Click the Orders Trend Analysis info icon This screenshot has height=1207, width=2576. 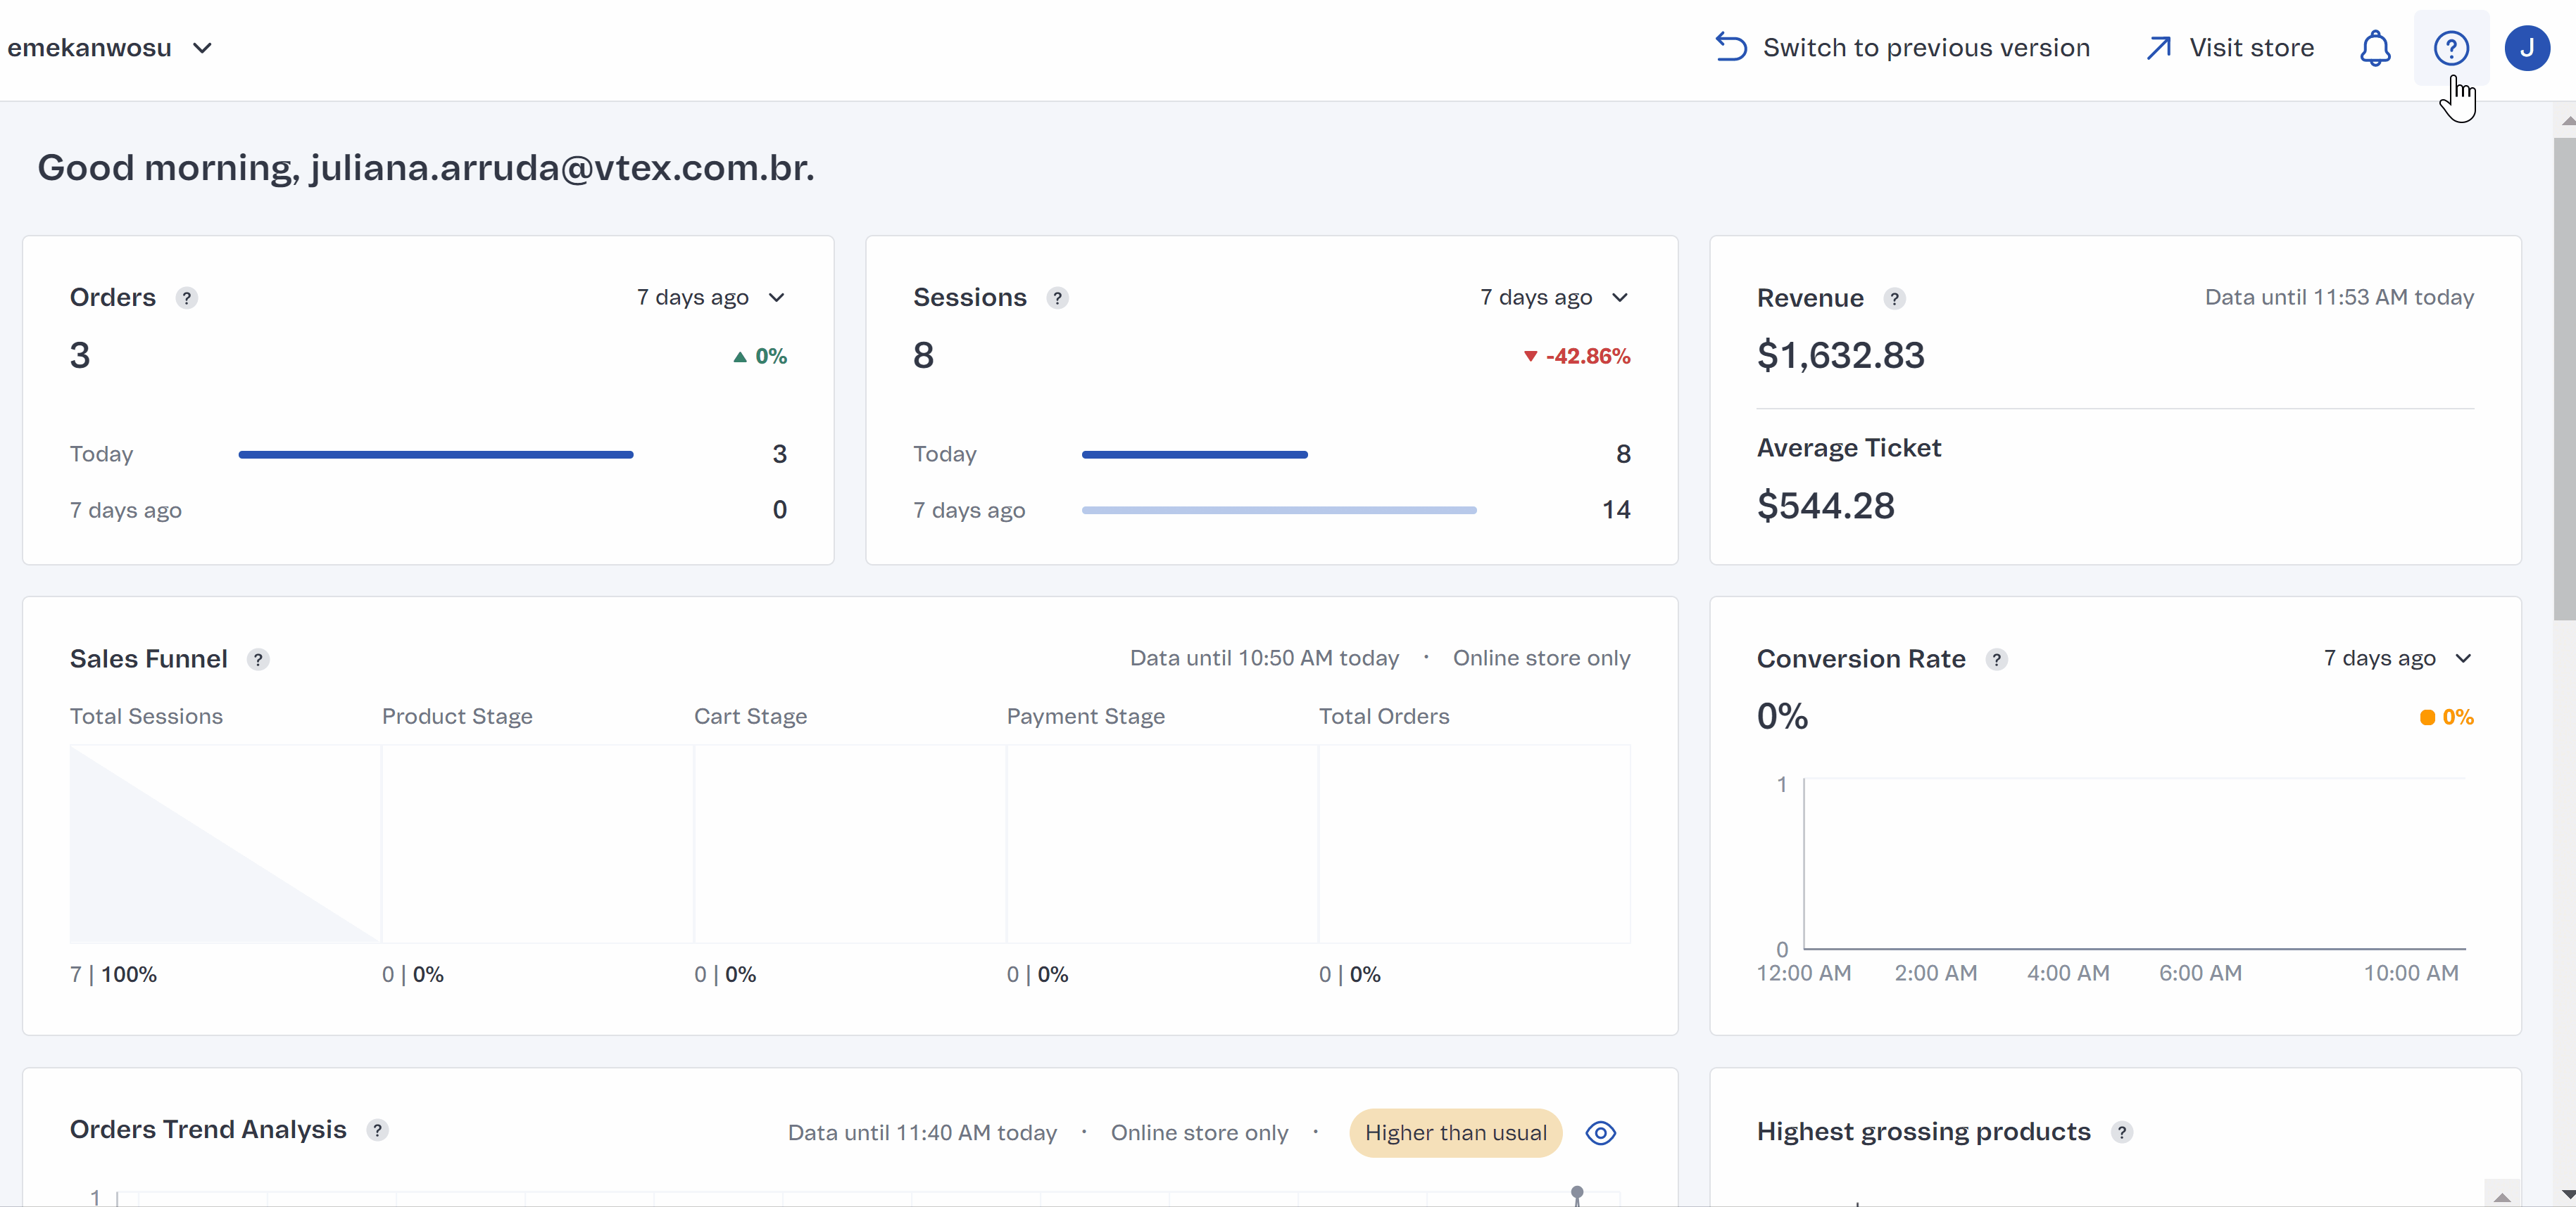pos(377,1130)
